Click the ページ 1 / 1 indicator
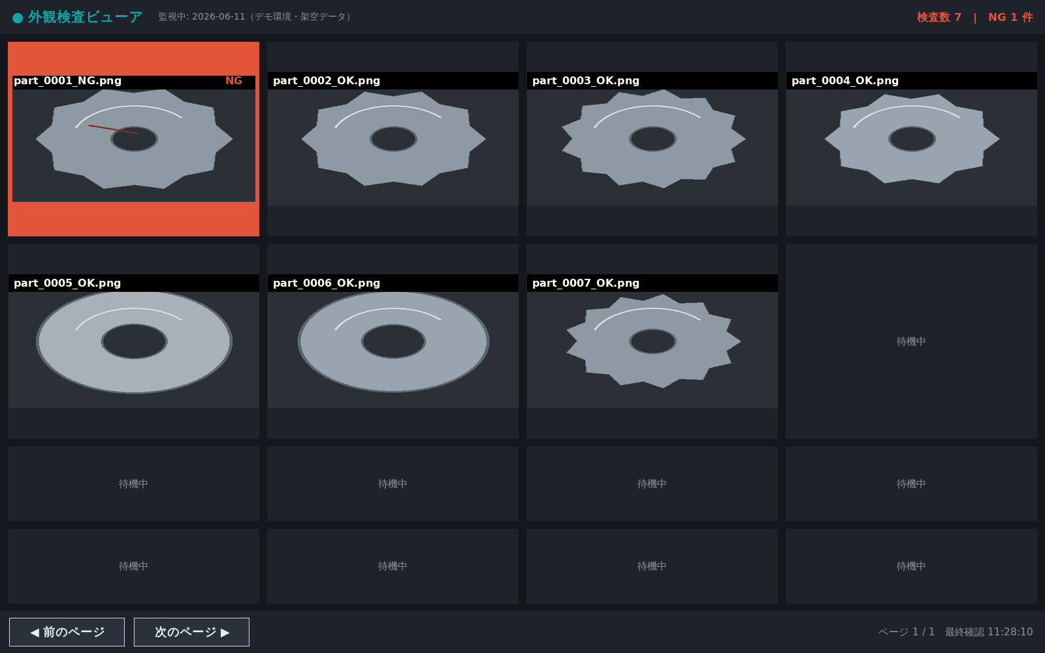 coord(907,632)
